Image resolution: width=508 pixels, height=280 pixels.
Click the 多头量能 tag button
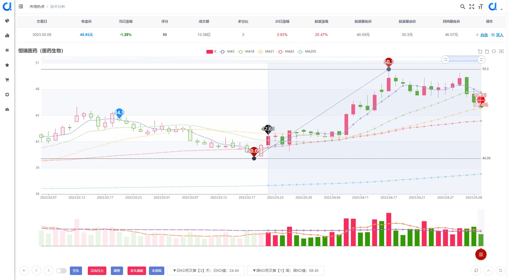pyautogui.click(x=137, y=271)
